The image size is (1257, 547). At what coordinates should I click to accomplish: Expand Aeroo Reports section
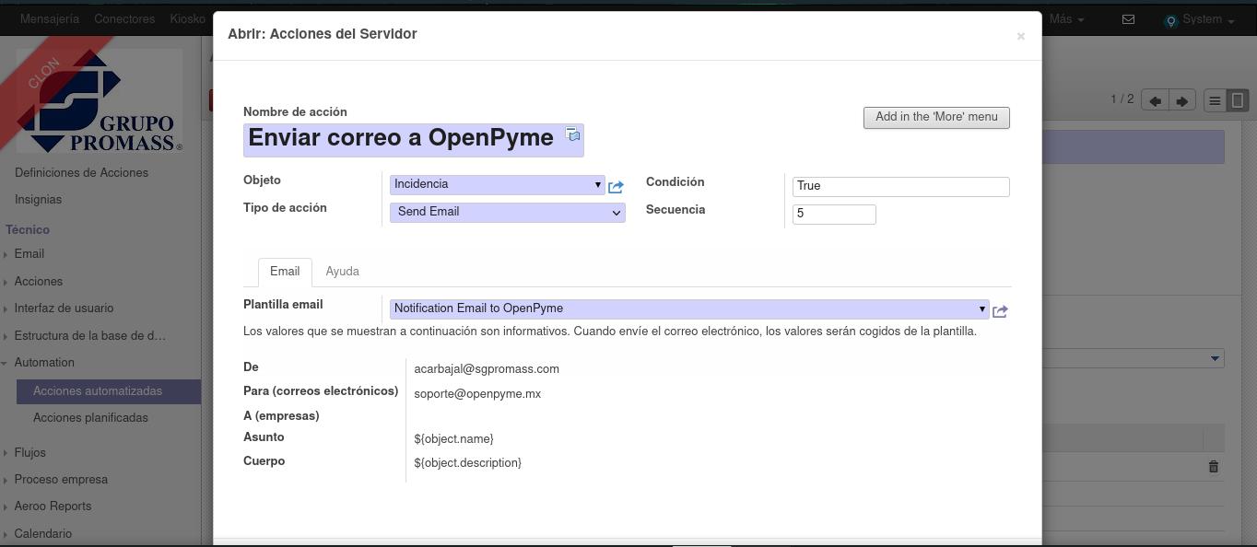click(53, 506)
